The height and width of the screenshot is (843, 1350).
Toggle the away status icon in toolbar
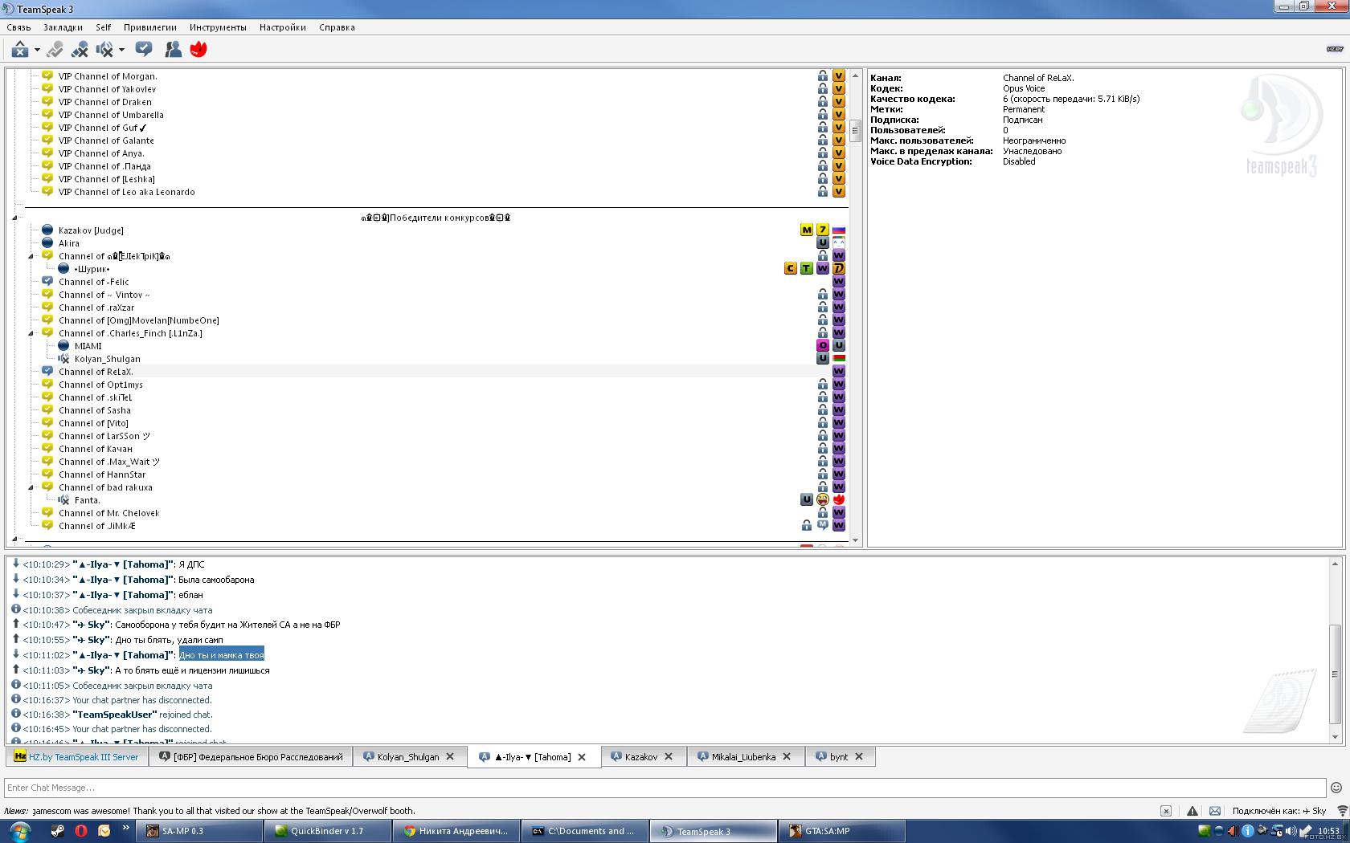pyautogui.click(x=20, y=50)
